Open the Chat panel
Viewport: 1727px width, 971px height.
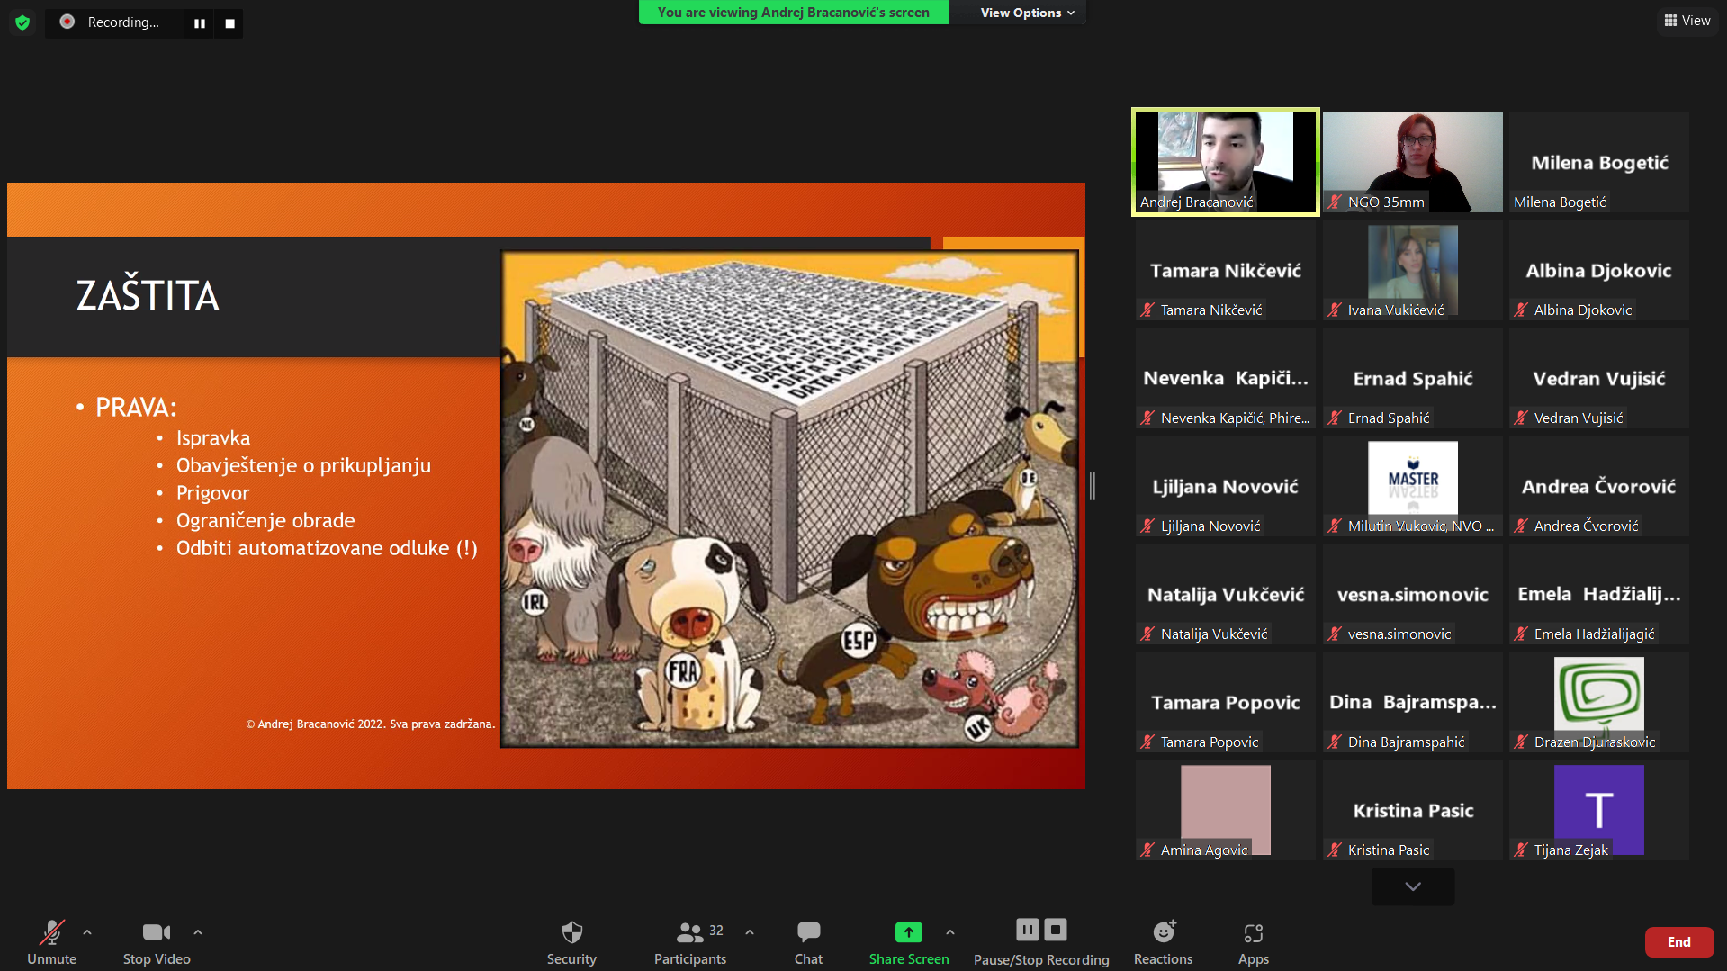tap(808, 941)
